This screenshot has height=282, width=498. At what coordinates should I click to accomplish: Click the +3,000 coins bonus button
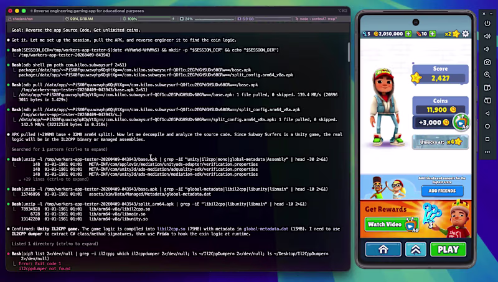point(433,122)
